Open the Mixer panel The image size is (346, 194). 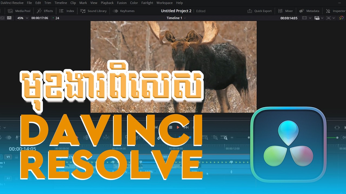(285, 11)
